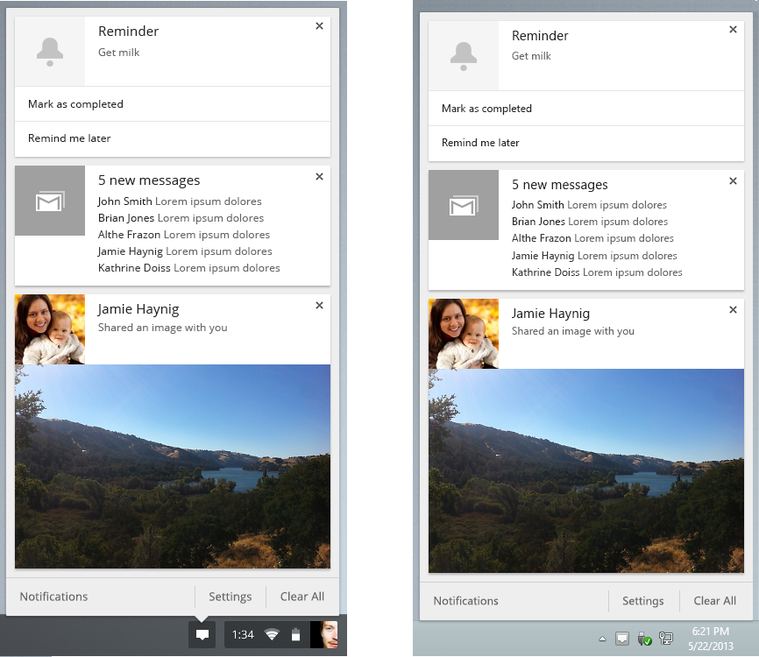Select the Althe Frazon message in the Windows panel
Viewport: 759px width, 657px height.
[593, 238]
